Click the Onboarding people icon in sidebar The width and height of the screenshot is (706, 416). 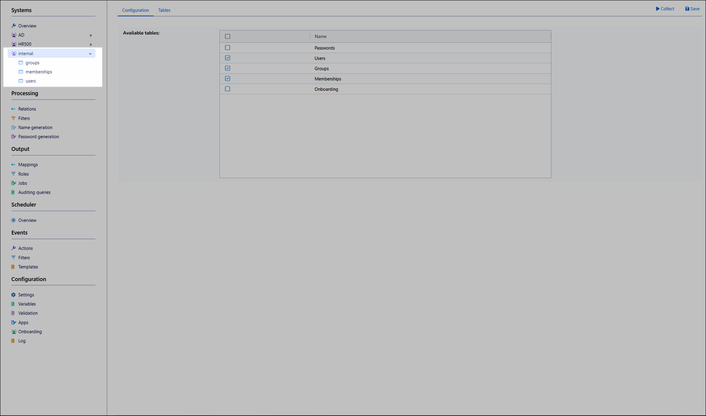click(x=13, y=332)
